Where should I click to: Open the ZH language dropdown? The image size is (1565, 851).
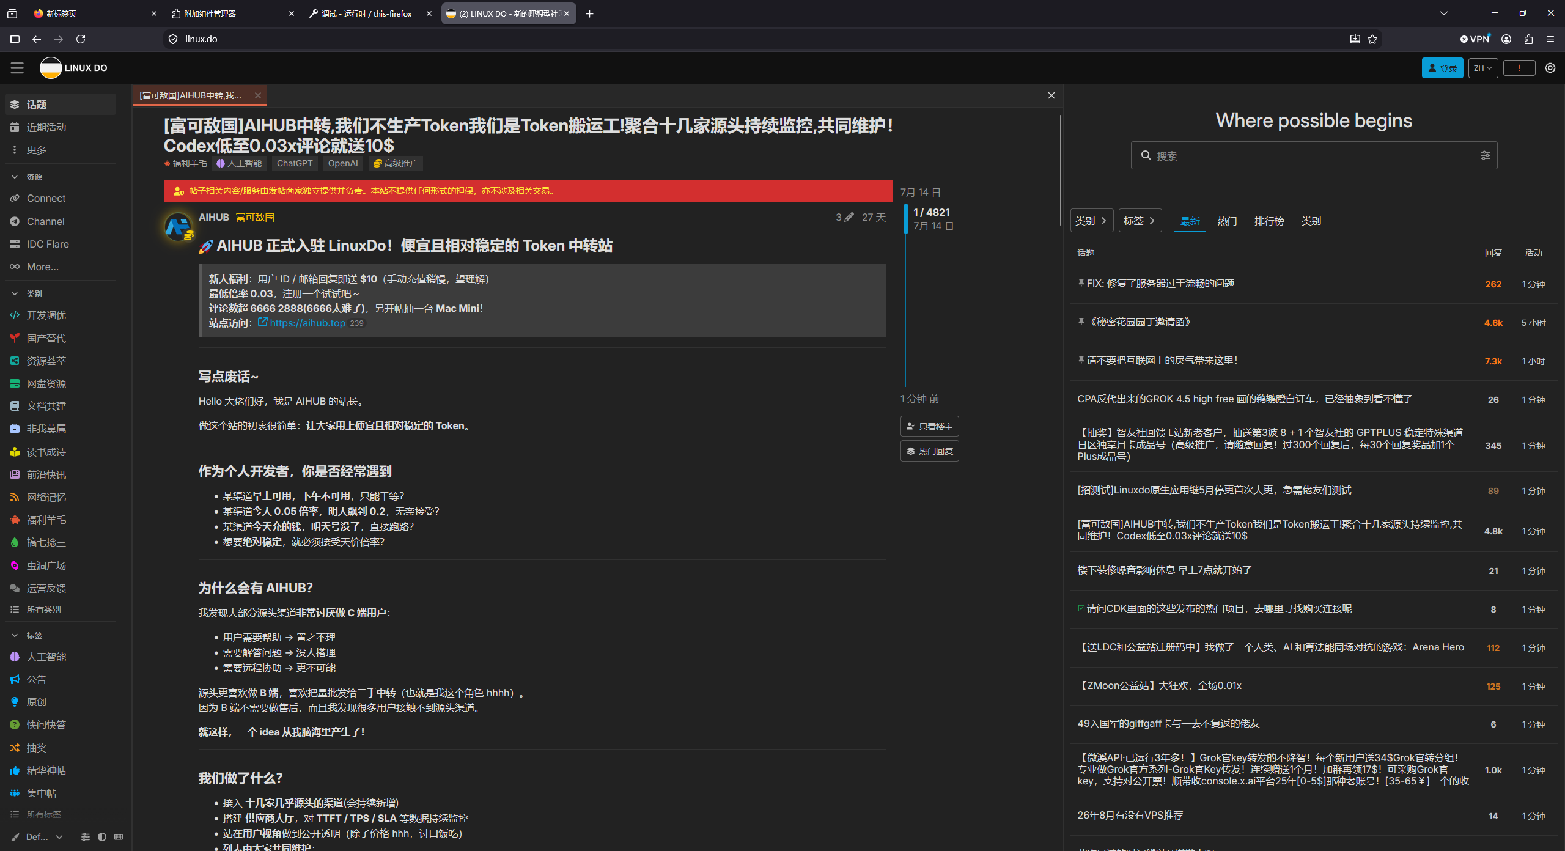[x=1482, y=68]
